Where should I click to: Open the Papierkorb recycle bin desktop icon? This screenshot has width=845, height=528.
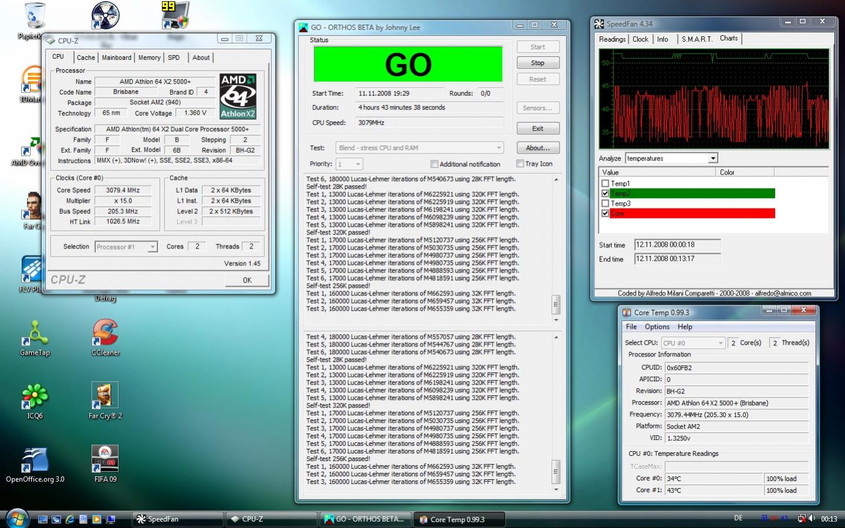[34, 16]
